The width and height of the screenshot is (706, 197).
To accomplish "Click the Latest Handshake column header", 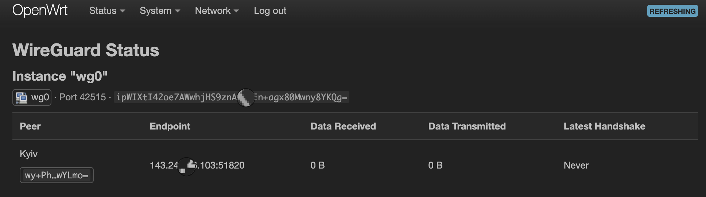I will (x=604, y=126).
